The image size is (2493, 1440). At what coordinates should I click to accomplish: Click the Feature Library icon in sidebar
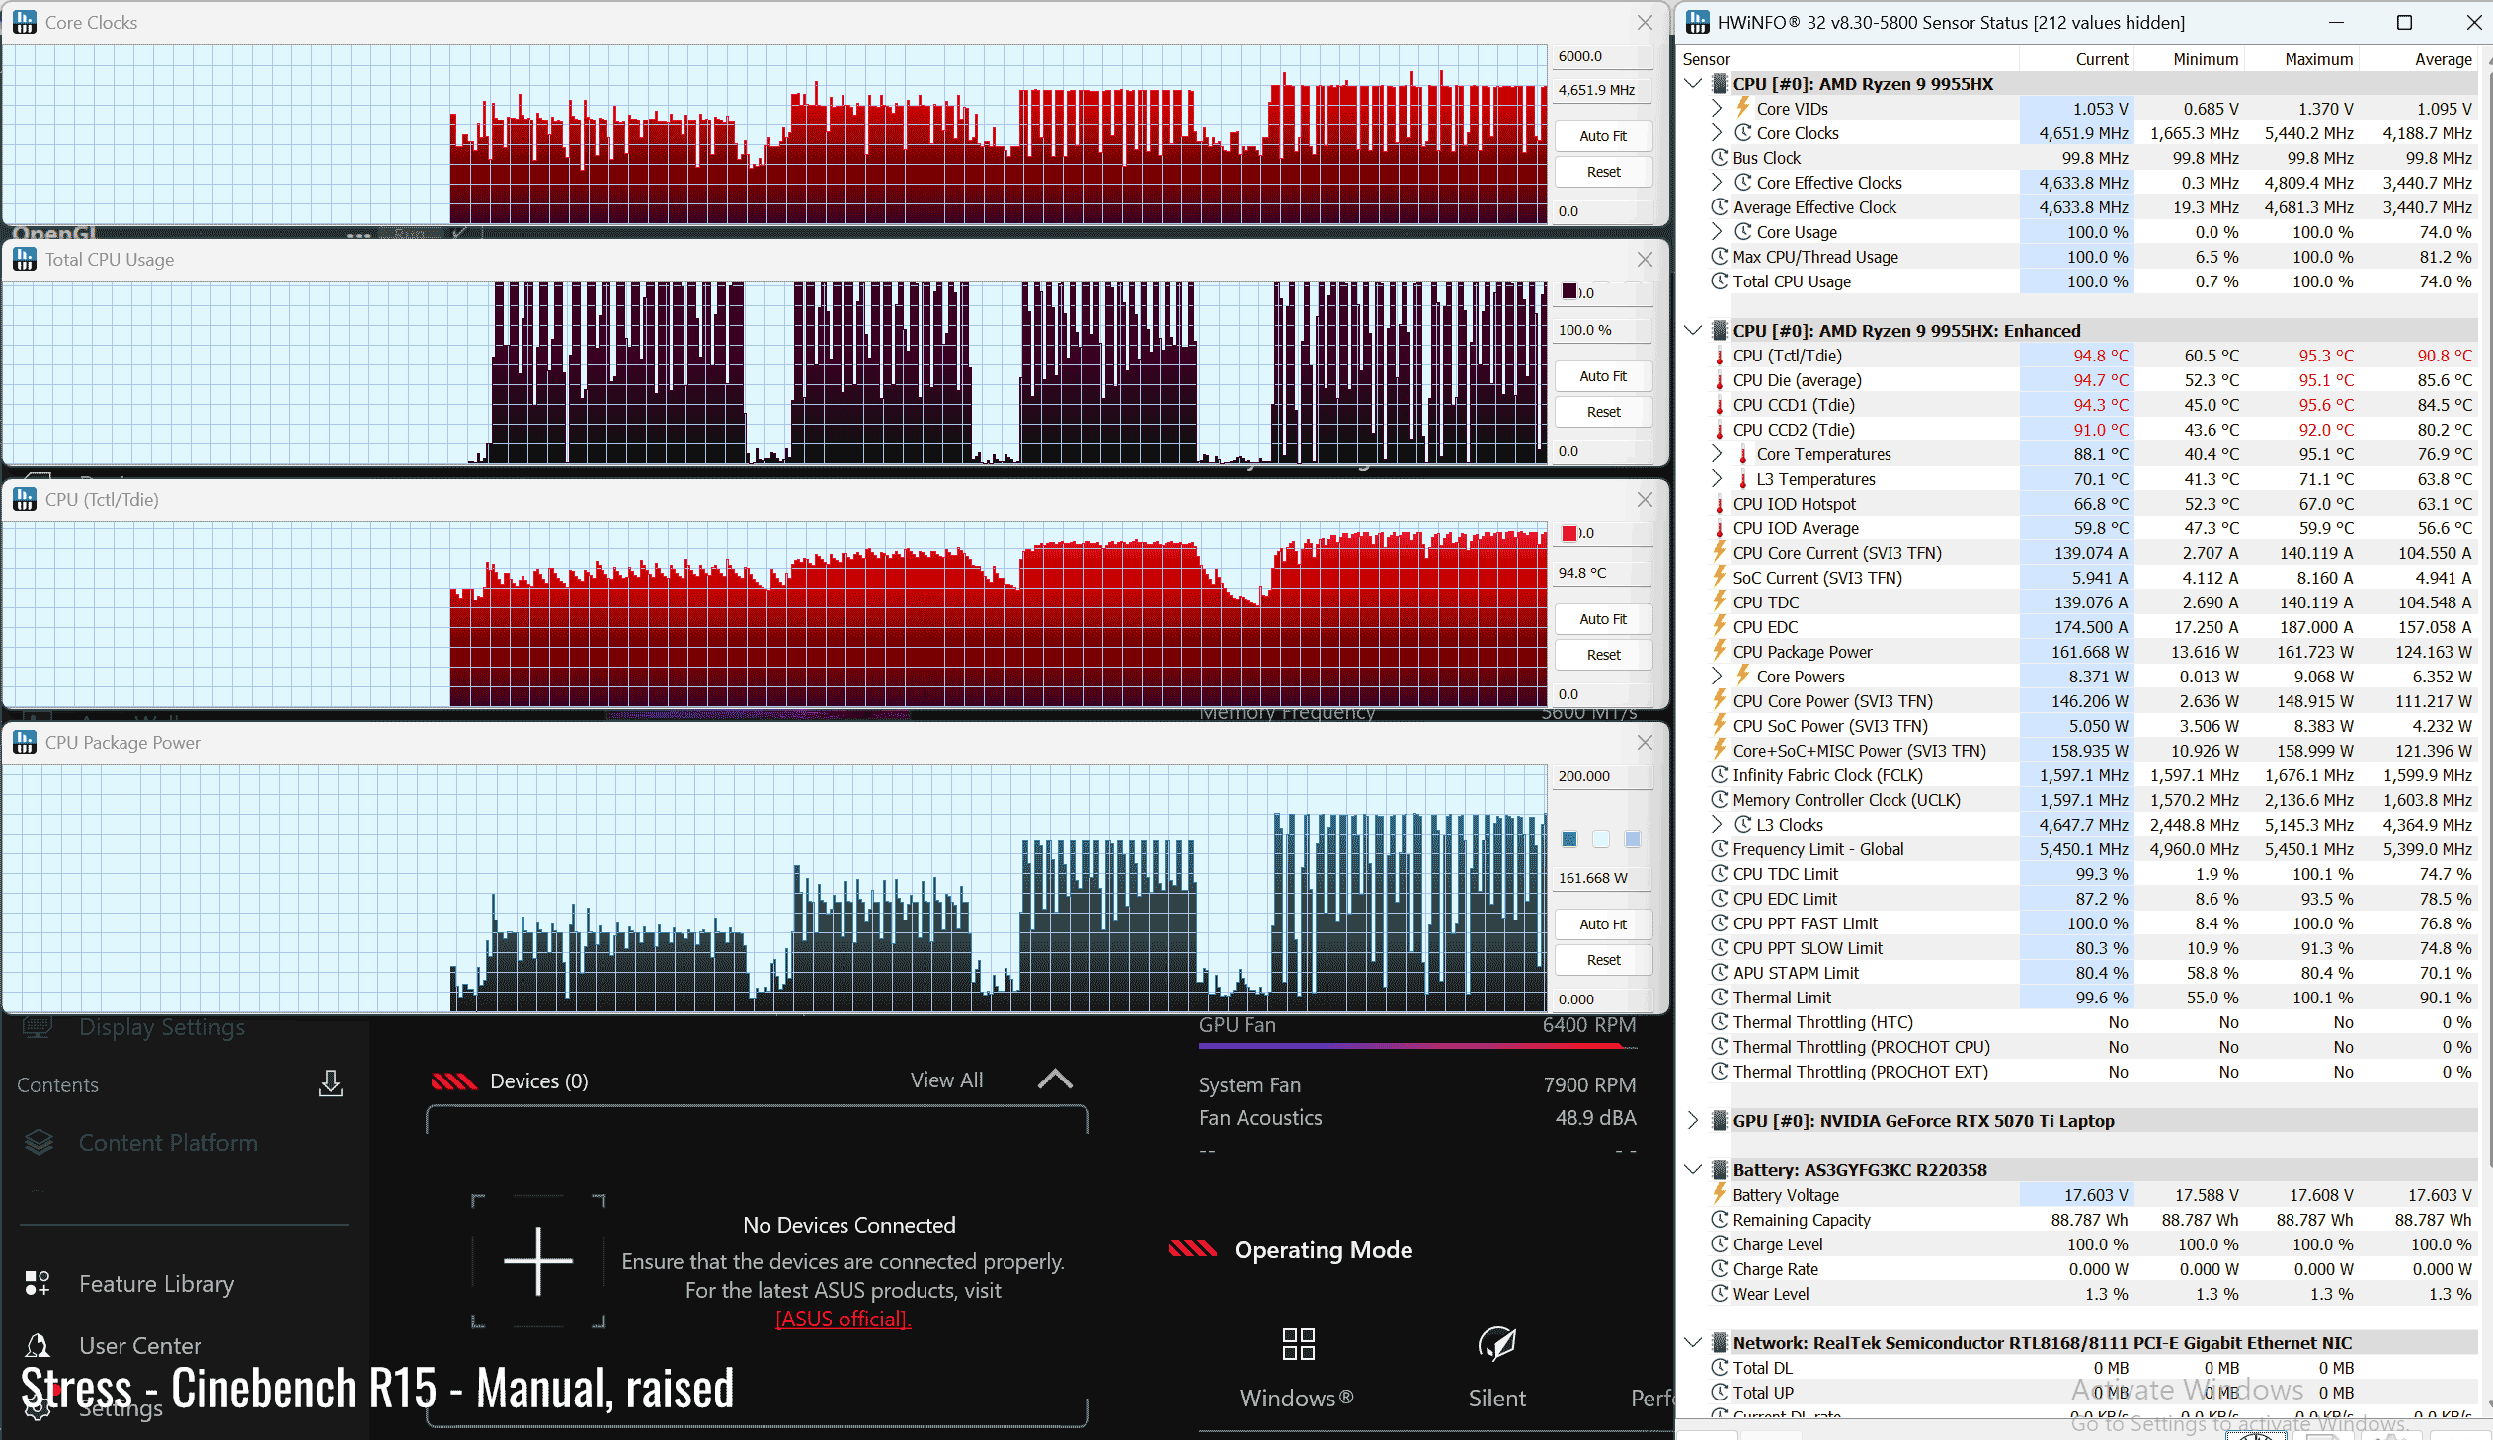[x=38, y=1283]
